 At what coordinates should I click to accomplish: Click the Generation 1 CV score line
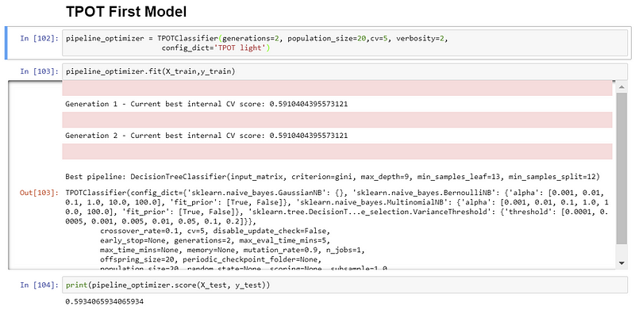[x=206, y=104]
